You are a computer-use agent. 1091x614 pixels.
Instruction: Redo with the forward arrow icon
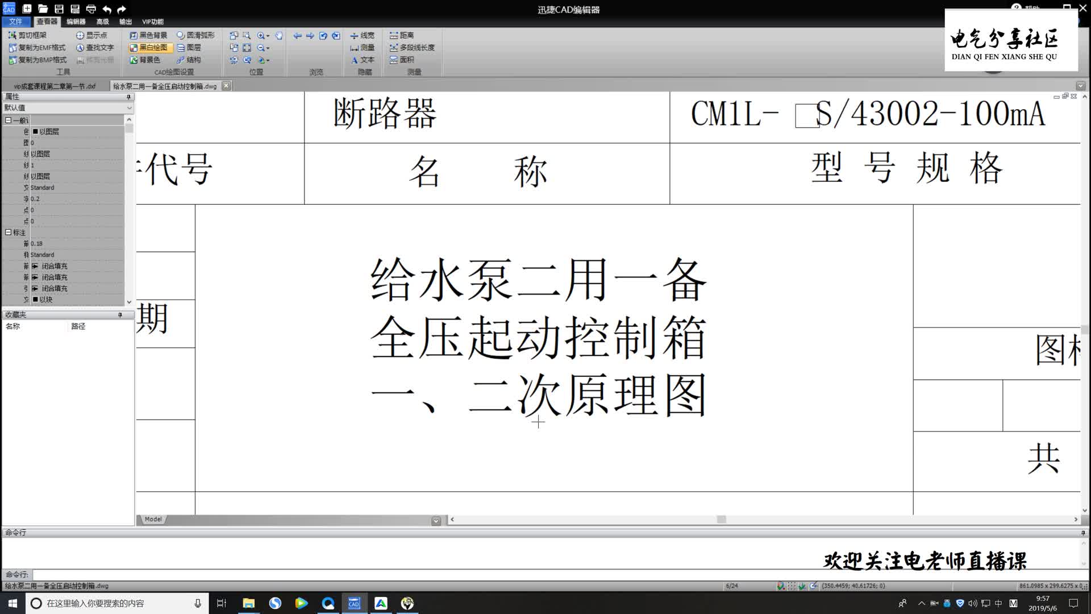point(122,9)
